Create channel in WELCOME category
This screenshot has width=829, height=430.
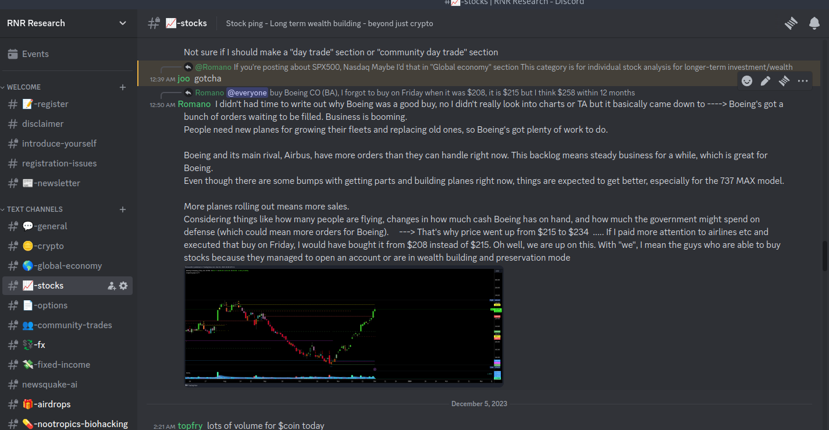pos(123,87)
